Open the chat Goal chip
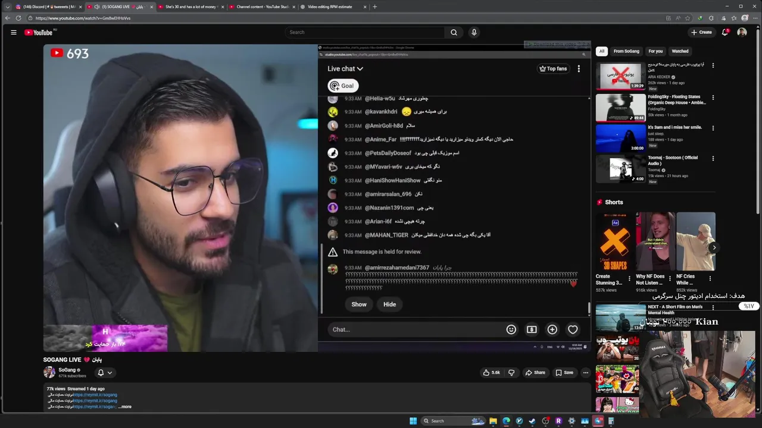The height and width of the screenshot is (428, 762). click(x=342, y=86)
